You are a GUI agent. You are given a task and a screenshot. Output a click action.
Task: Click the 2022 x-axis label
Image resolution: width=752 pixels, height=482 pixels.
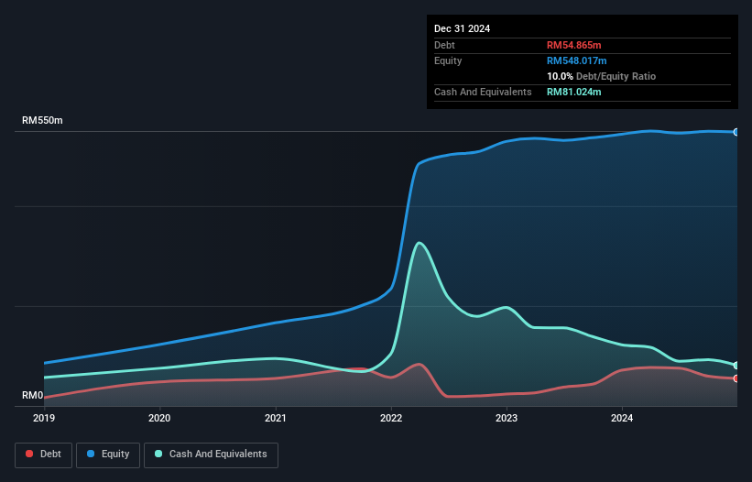click(x=391, y=418)
